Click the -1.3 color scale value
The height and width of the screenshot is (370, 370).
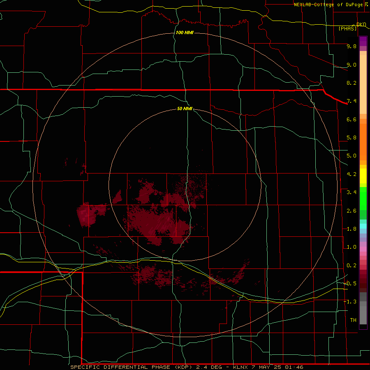point(350,302)
